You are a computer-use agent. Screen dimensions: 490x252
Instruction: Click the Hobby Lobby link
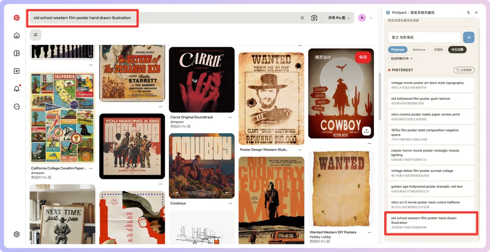point(318,237)
